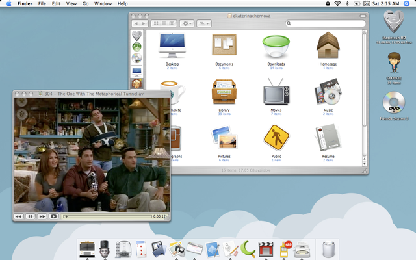Select the heart hard drive in Finder sidebar

pos(137,36)
